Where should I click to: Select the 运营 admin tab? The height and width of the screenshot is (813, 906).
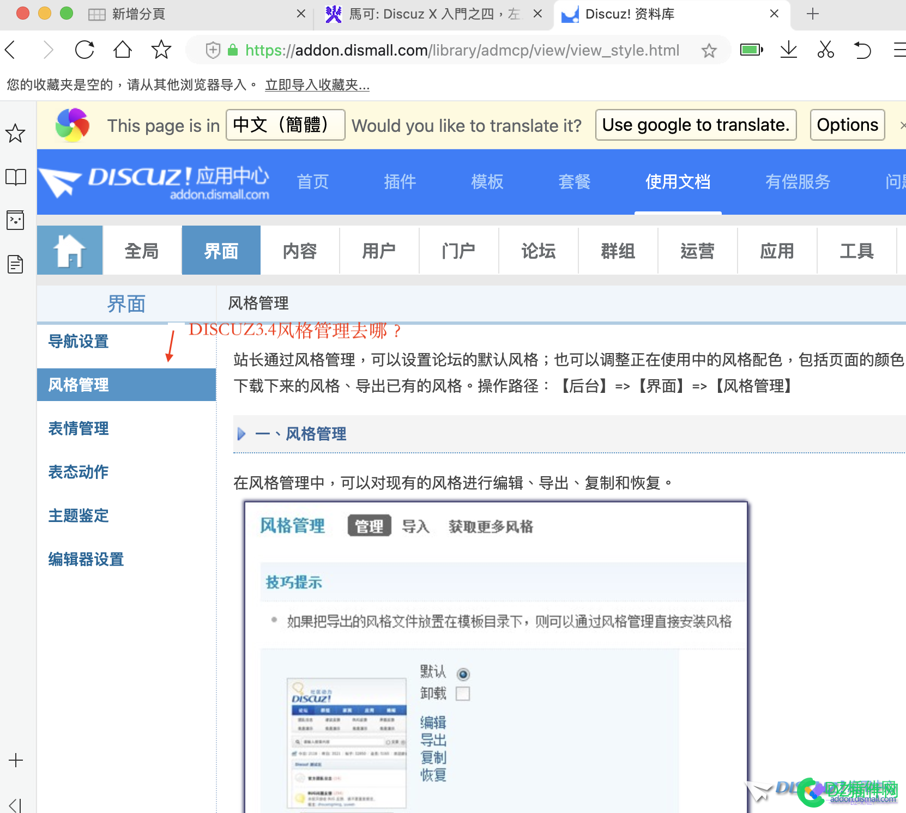(x=698, y=251)
